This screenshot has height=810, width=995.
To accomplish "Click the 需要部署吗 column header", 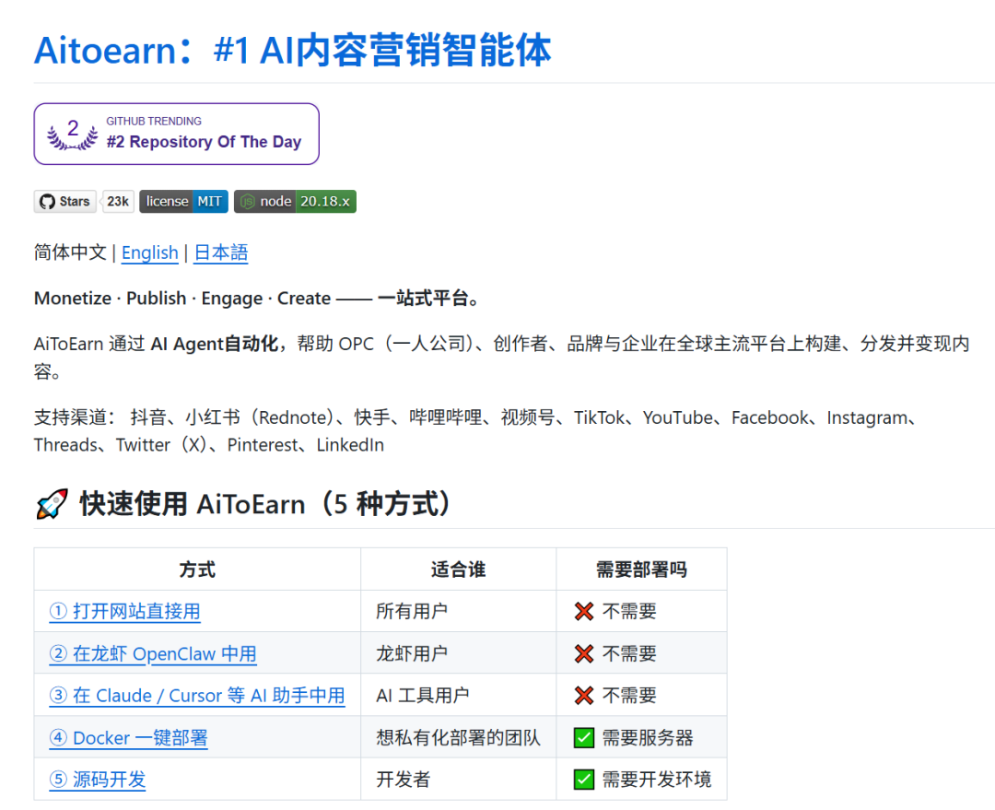I will point(641,569).
